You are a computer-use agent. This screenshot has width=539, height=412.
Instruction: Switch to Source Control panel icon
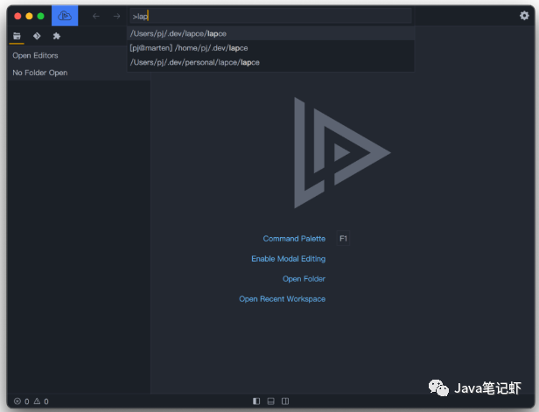(37, 36)
